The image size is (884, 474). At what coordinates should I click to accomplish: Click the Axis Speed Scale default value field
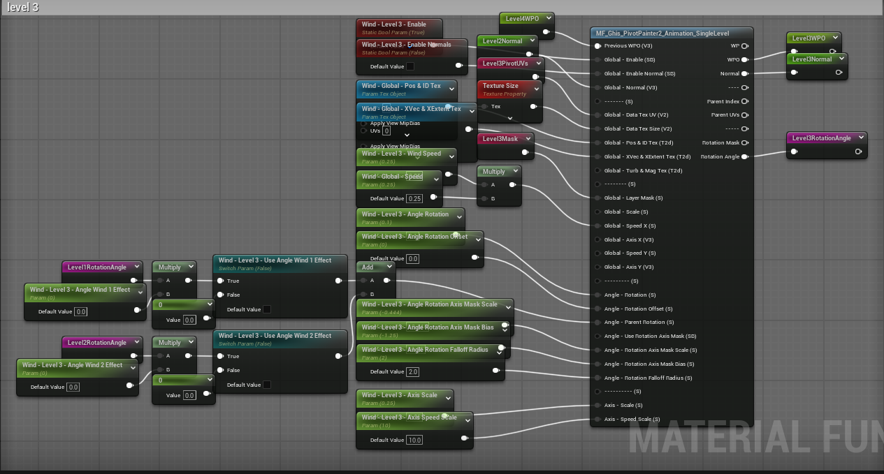pyautogui.click(x=414, y=440)
